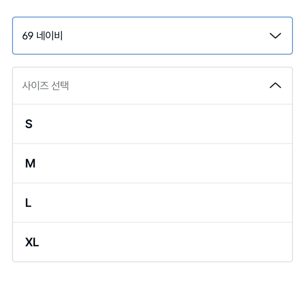The width and height of the screenshot is (305, 291).
Task: Select size S from the list
Action: tap(152, 124)
